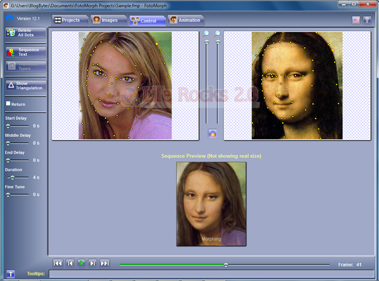This screenshot has width=379, height=281.
Task: Click the FotoMorph logo icon beside Version
Action: click(x=10, y=18)
